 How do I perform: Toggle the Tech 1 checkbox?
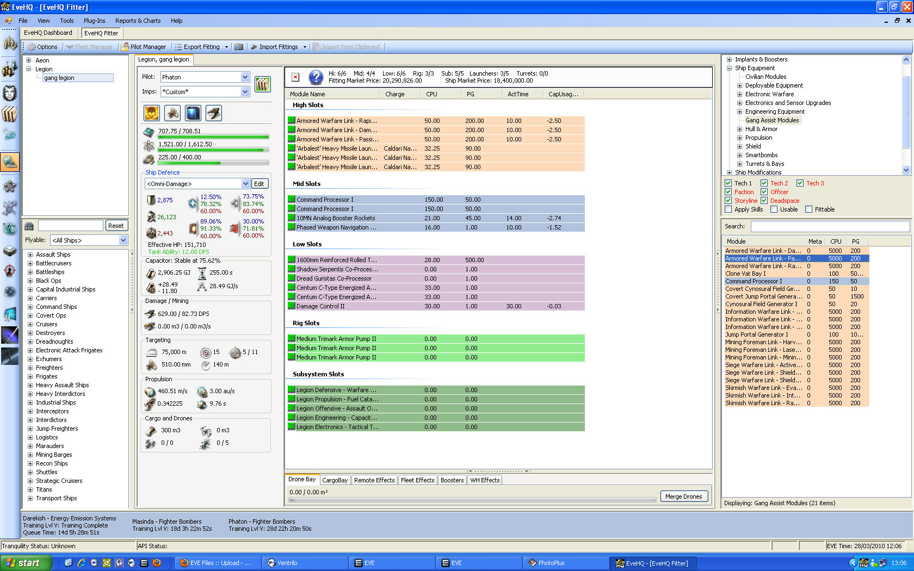[728, 183]
